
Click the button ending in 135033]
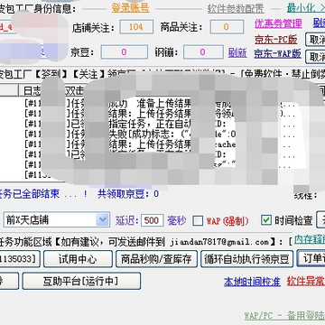[20, 259]
